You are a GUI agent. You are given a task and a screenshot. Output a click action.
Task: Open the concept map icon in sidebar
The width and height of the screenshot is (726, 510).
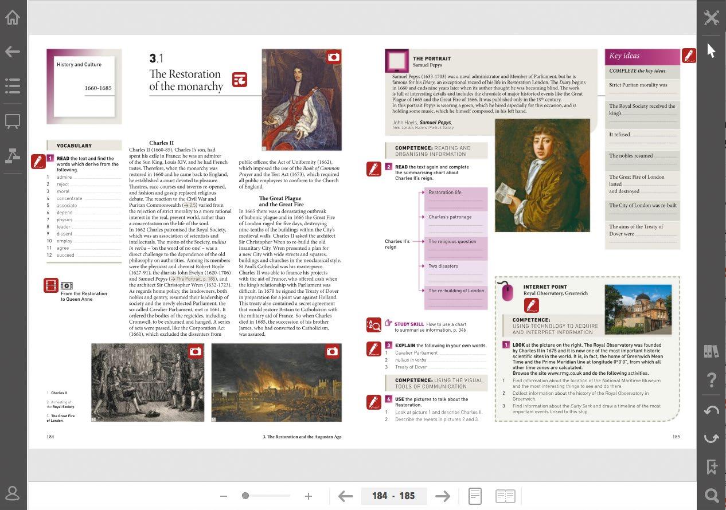(13, 155)
